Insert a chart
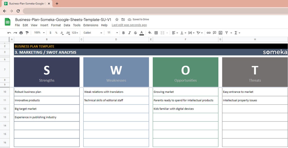Screen dimensions: 288x148 coord(220,33)
